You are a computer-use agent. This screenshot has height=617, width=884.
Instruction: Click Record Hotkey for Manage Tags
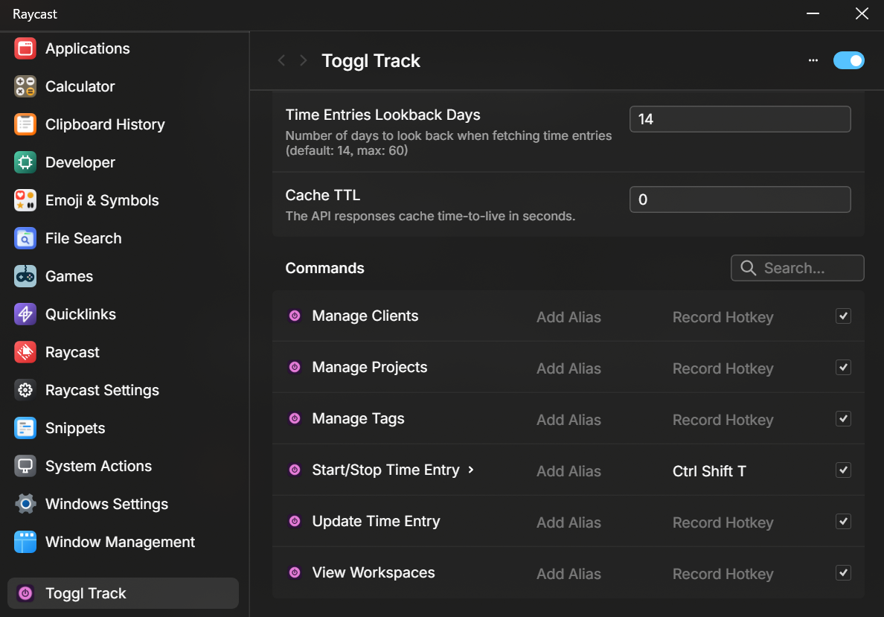723,420
